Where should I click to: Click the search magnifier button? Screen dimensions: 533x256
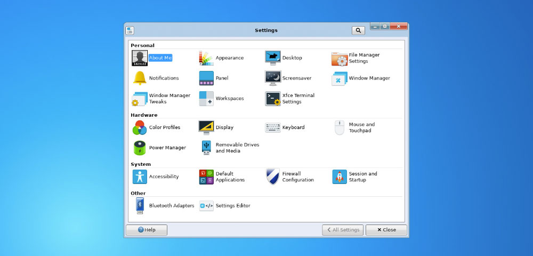coord(358,30)
